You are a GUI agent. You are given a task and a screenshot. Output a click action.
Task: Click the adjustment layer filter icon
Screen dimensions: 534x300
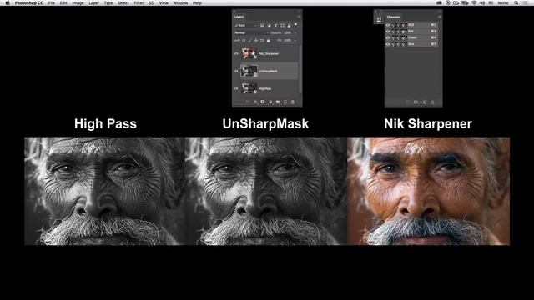point(269,25)
